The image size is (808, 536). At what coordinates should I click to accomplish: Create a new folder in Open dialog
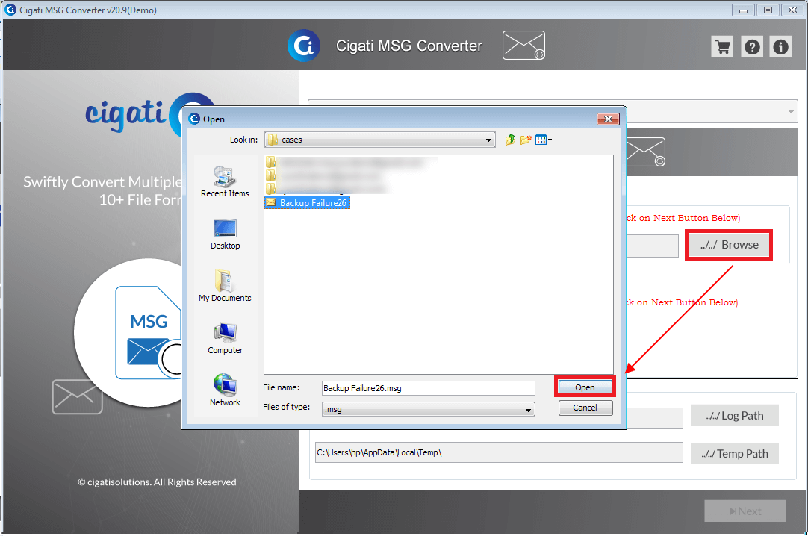point(526,140)
